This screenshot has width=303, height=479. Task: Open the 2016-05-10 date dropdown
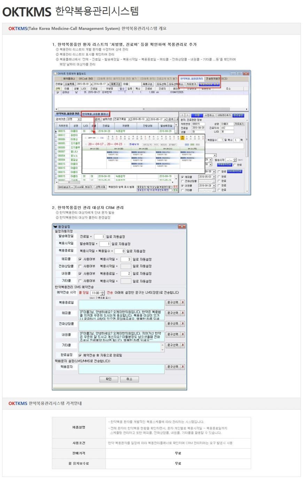click(x=147, y=119)
